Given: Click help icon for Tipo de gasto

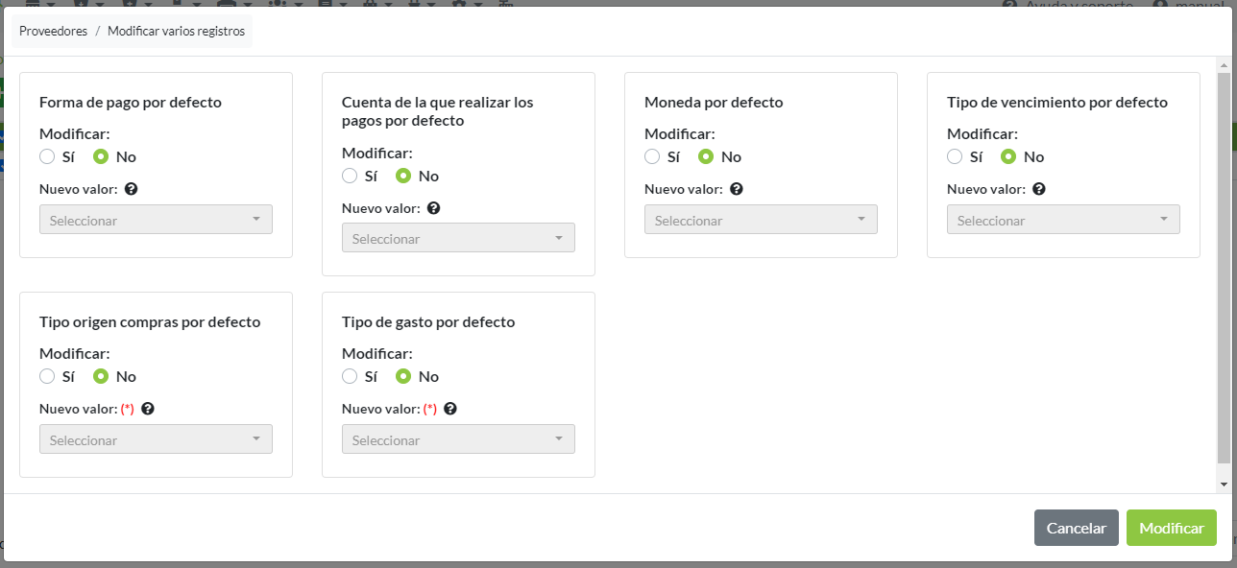Looking at the screenshot, I should coord(450,409).
